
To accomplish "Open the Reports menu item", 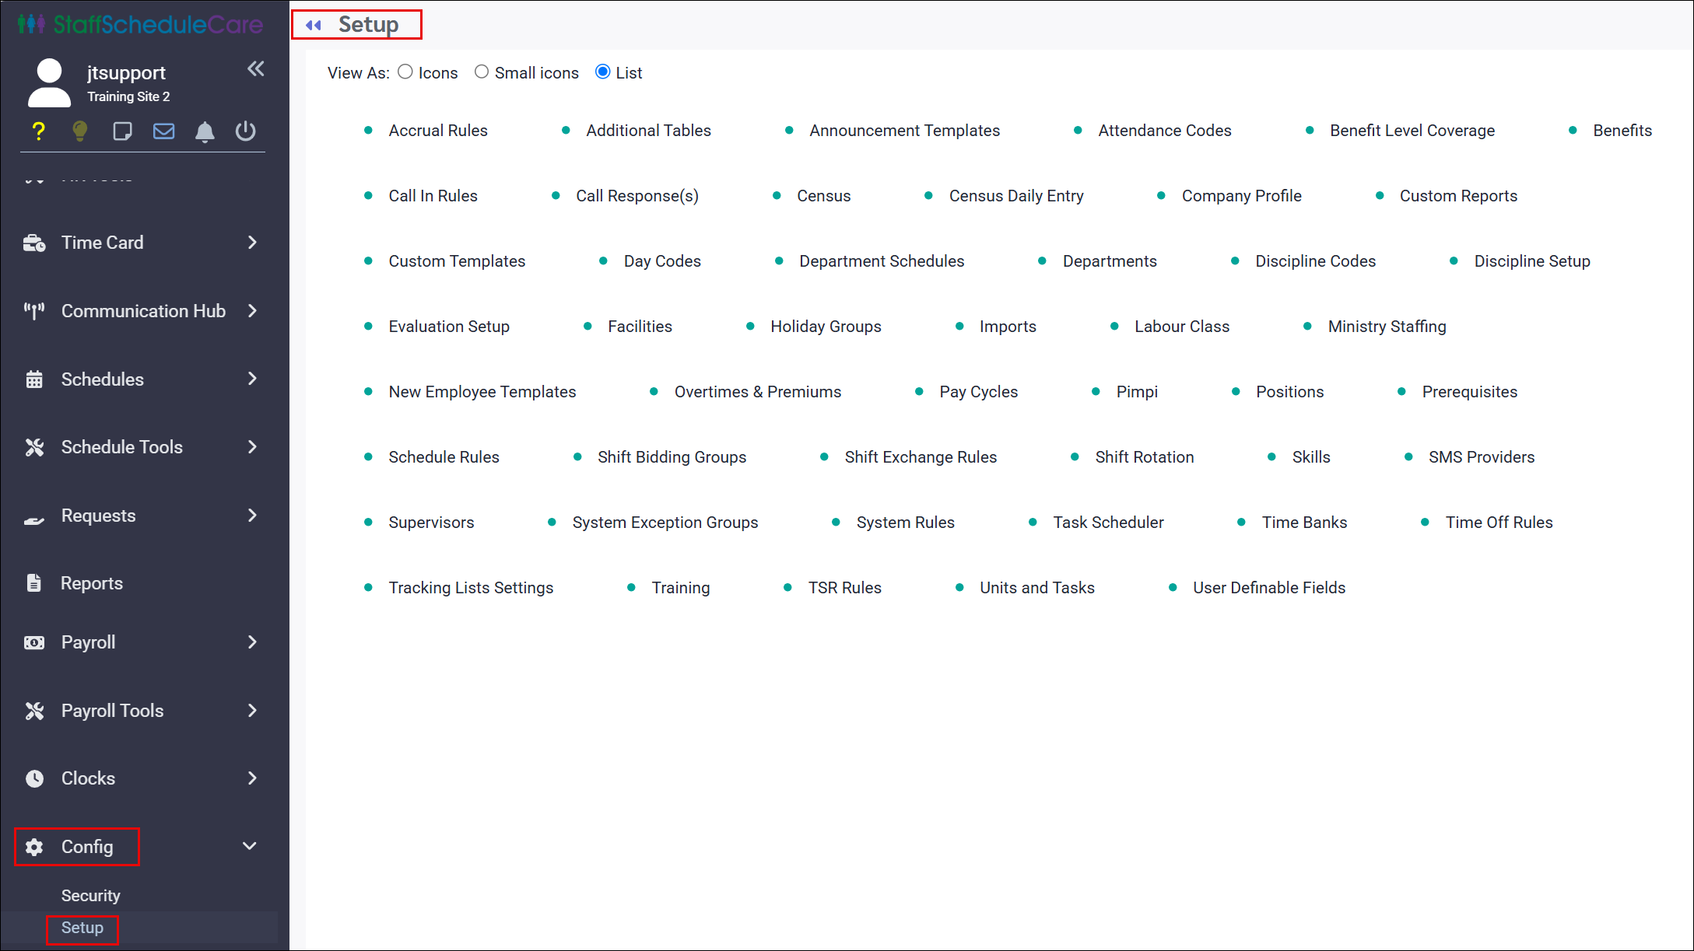I will pos(92,583).
